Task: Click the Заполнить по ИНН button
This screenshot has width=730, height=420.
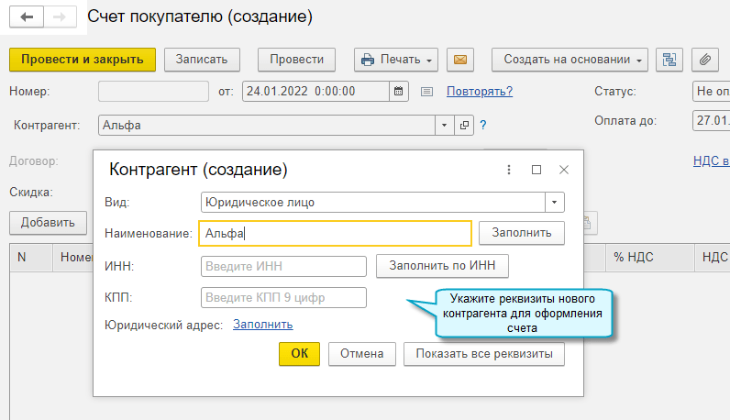Action: [x=442, y=266]
